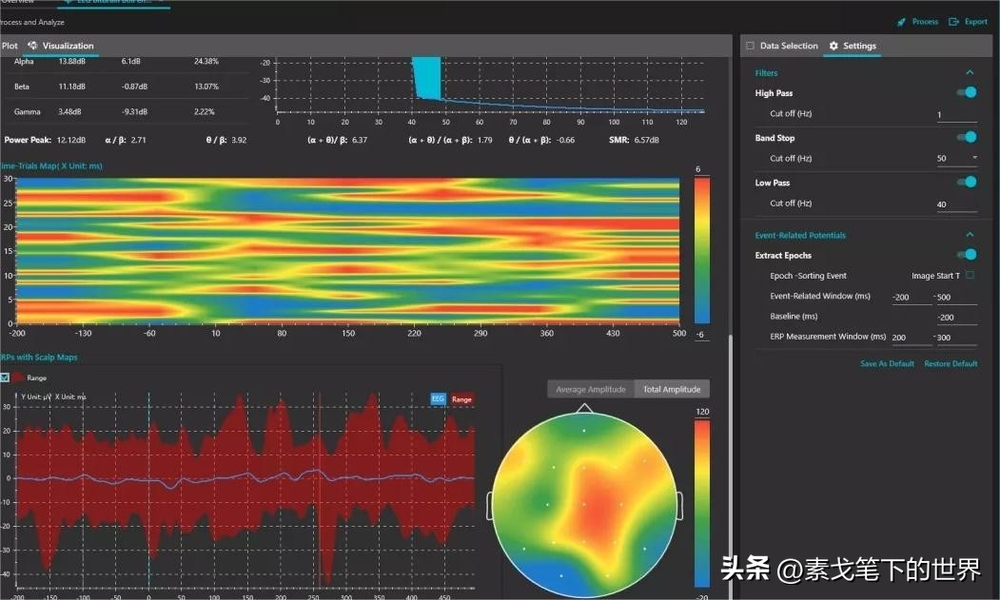Turn off the Band Stop filter
The image size is (1000, 600).
967,138
